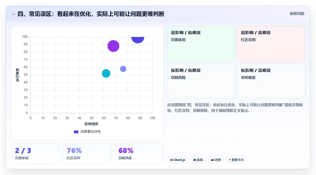
Task: Select the 高影响 / 低难度 quadrant card
Action: (x=201, y=44)
